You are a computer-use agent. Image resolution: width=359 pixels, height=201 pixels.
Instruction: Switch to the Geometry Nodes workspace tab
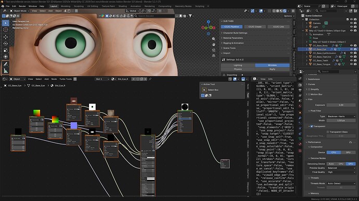(x=183, y=6)
